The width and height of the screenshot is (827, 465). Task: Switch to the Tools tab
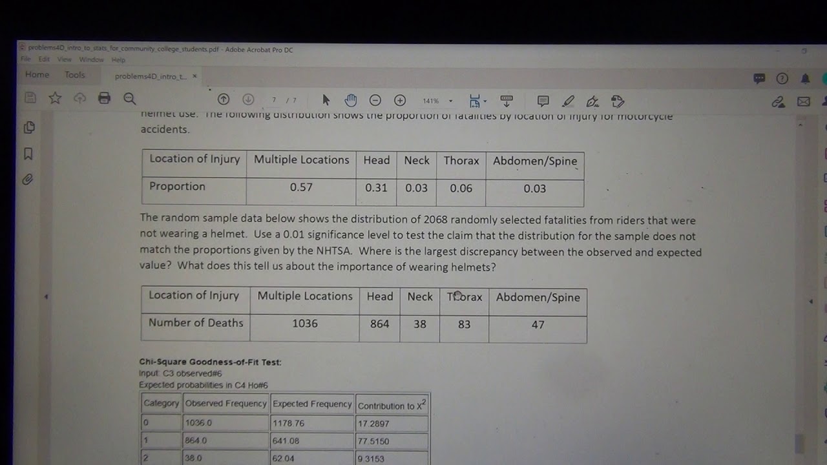point(74,75)
